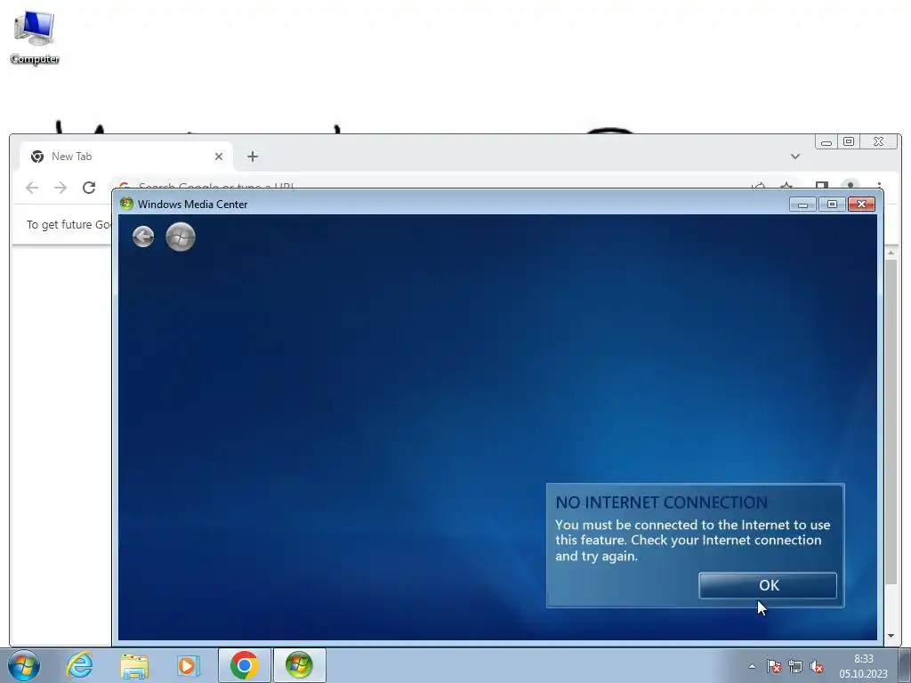911x683 pixels.
Task: Close the Chrome window
Action: (x=879, y=141)
